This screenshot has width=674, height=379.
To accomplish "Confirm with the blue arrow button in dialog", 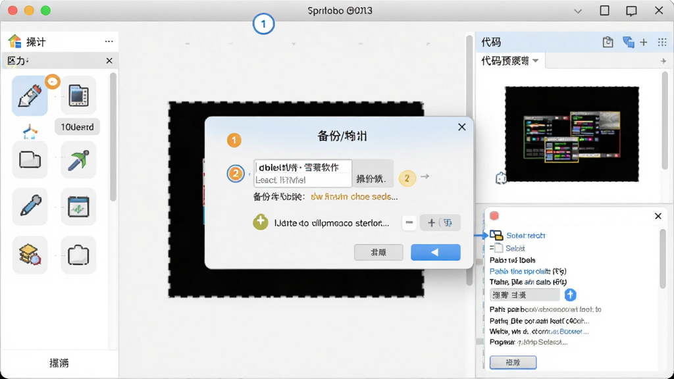I will pos(436,252).
